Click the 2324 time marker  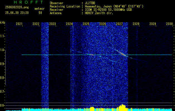[69, 24]
